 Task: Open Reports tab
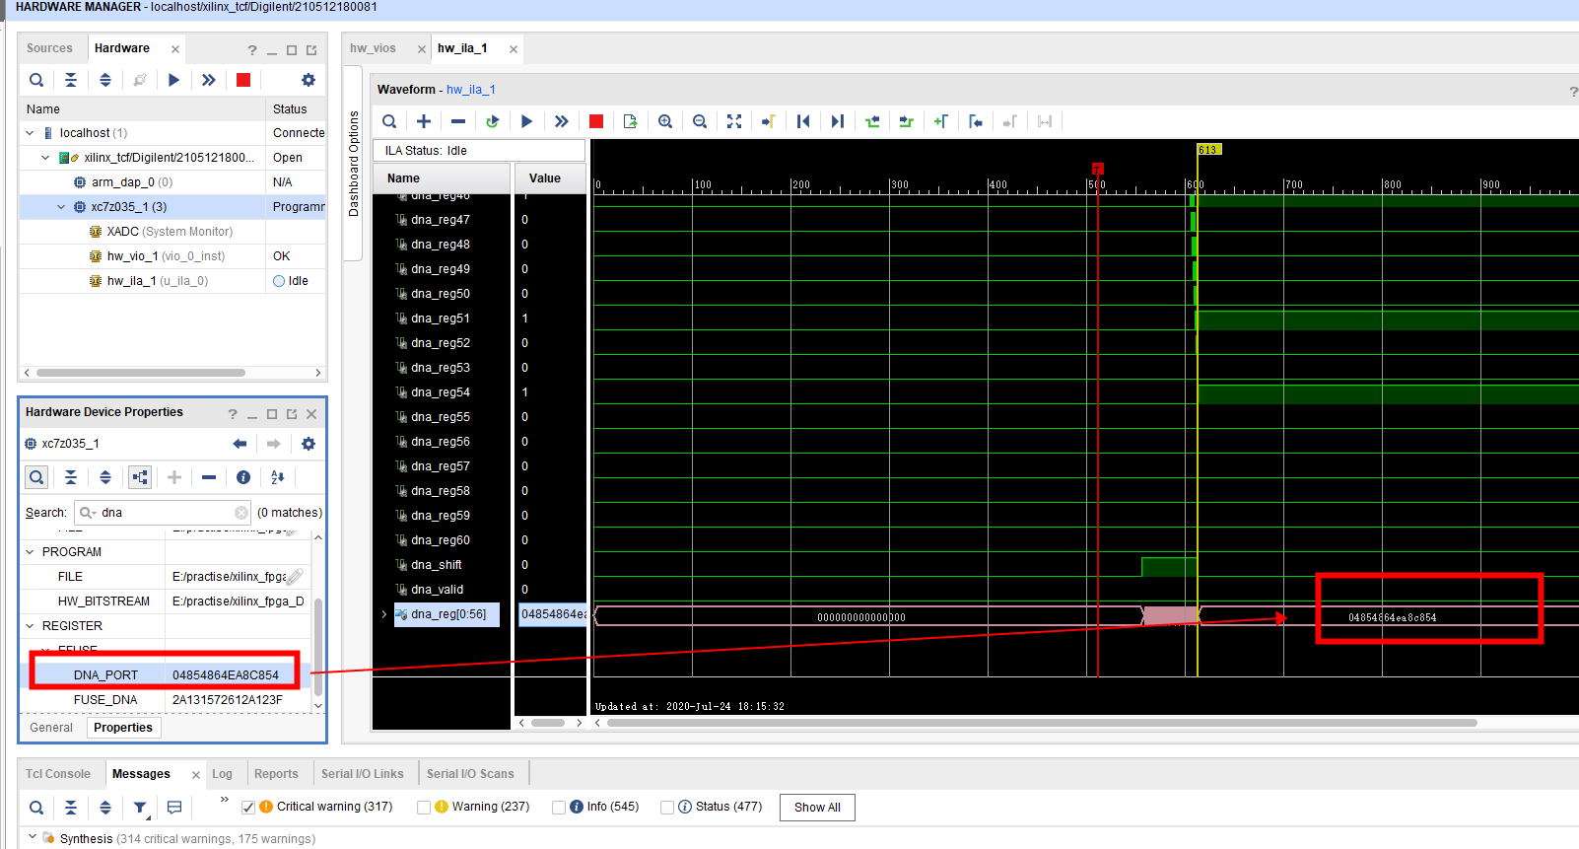click(276, 774)
